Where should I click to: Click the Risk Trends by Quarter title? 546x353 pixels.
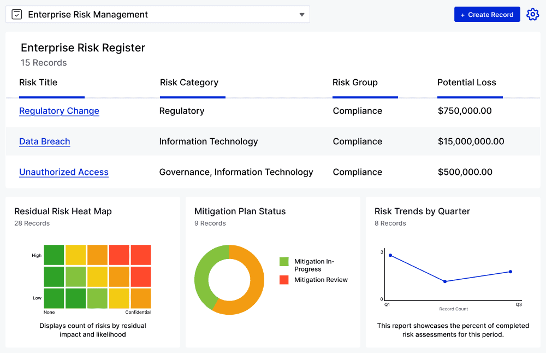point(422,211)
